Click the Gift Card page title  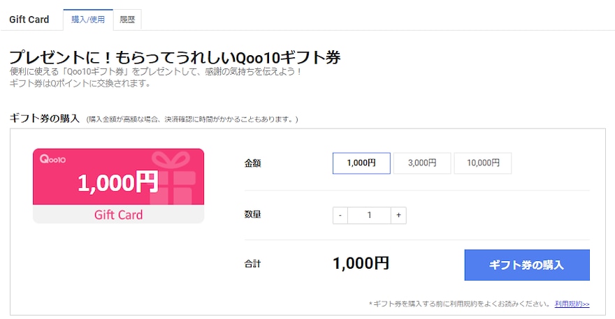pyautogui.click(x=29, y=20)
